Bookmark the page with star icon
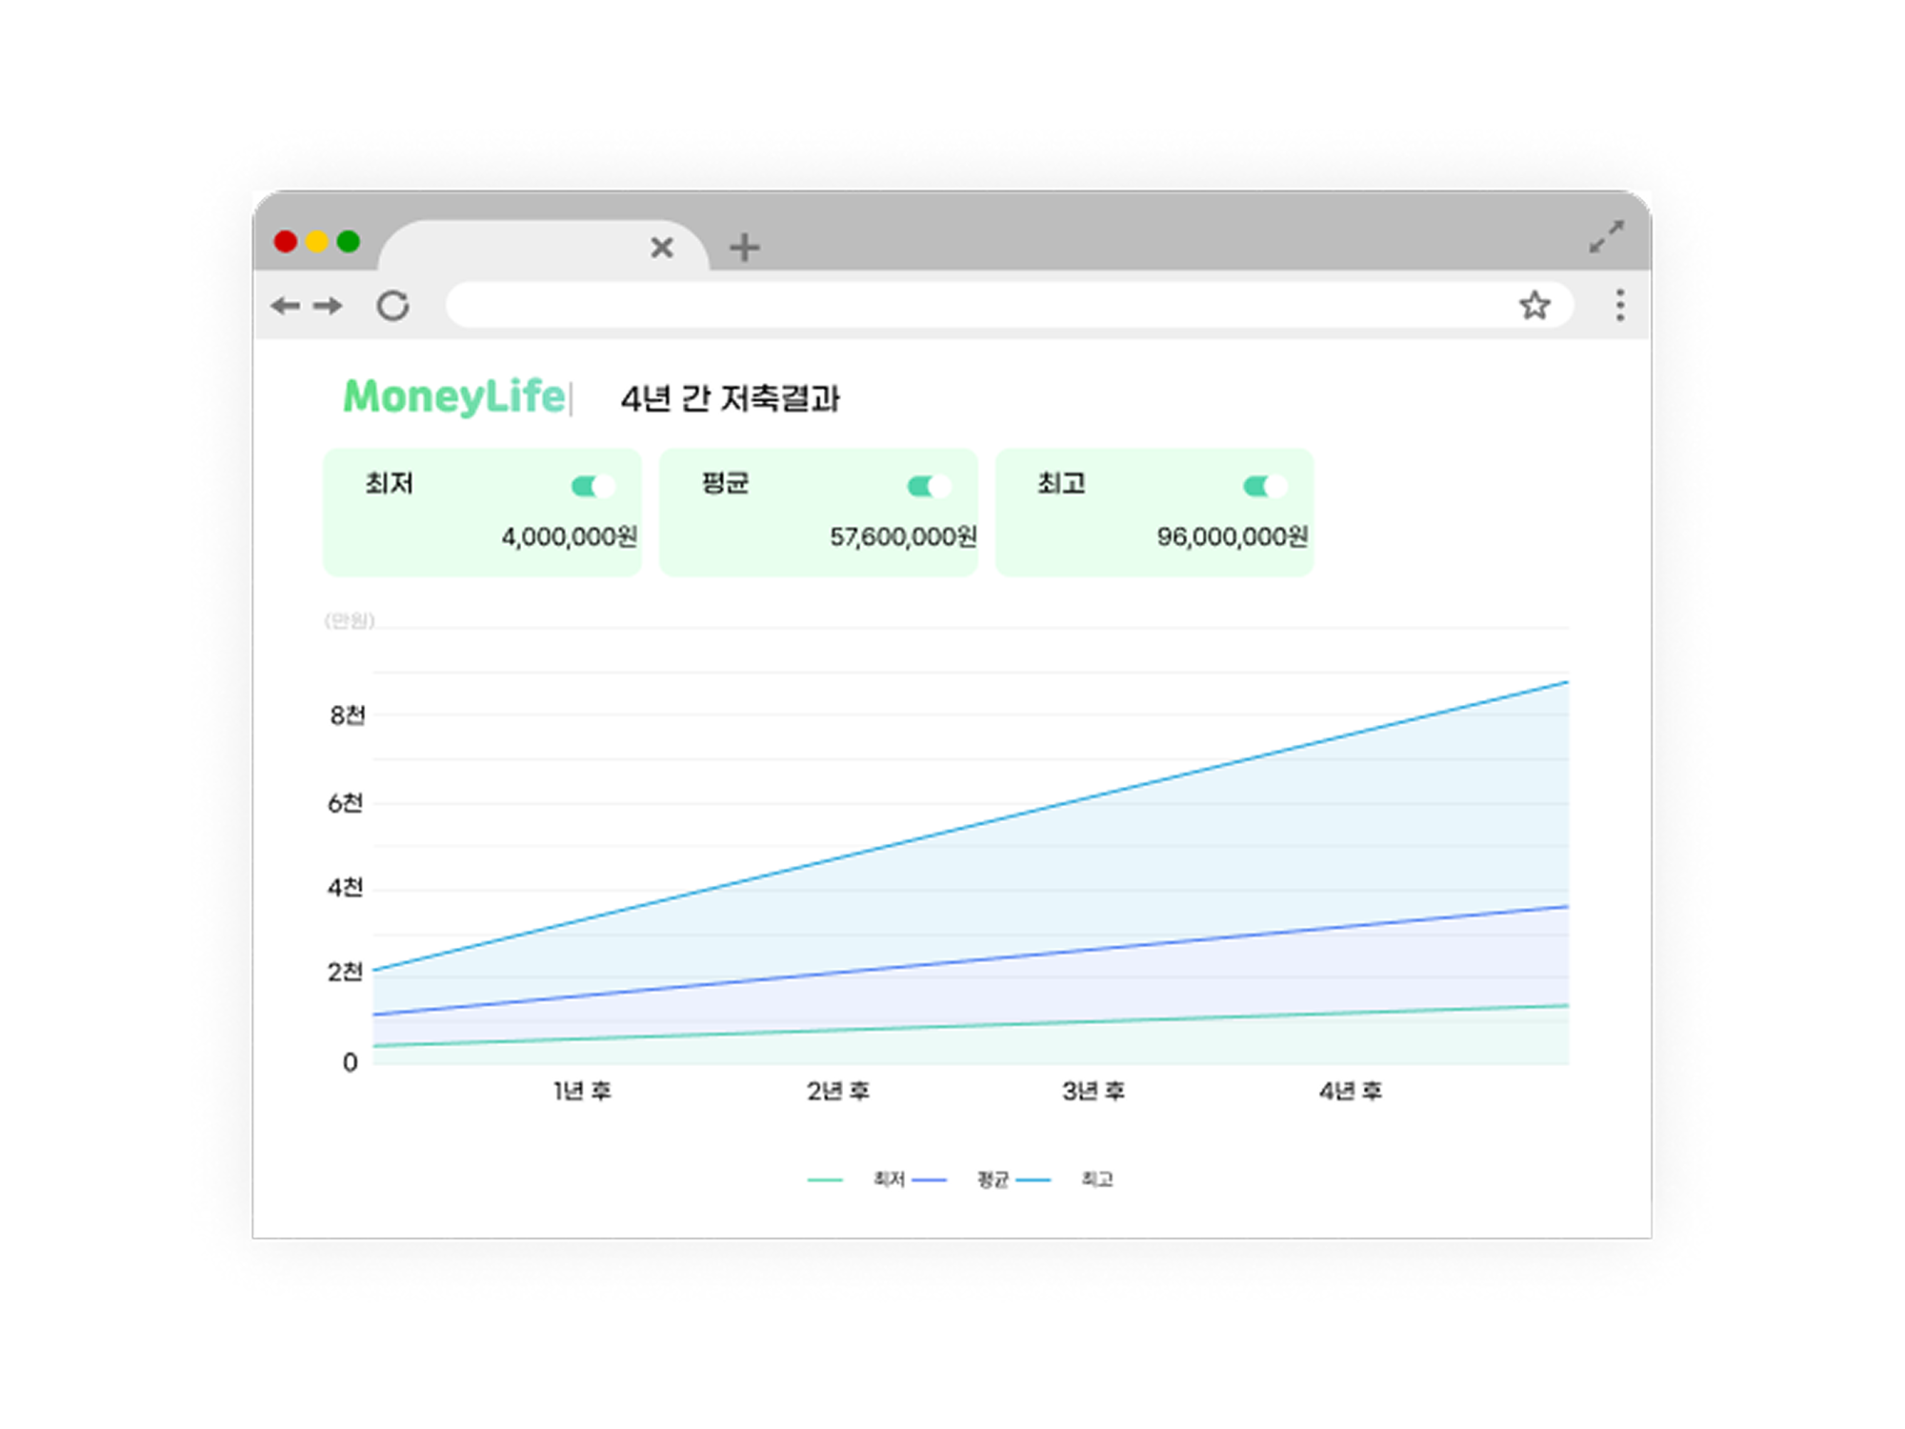Viewport: 1905px width, 1429px height. [x=1534, y=306]
